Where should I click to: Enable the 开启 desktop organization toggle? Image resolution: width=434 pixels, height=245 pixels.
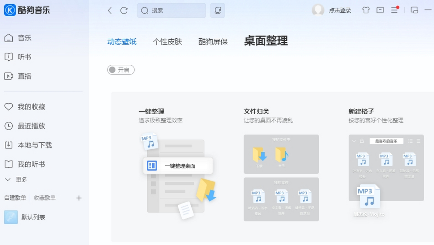tap(121, 70)
